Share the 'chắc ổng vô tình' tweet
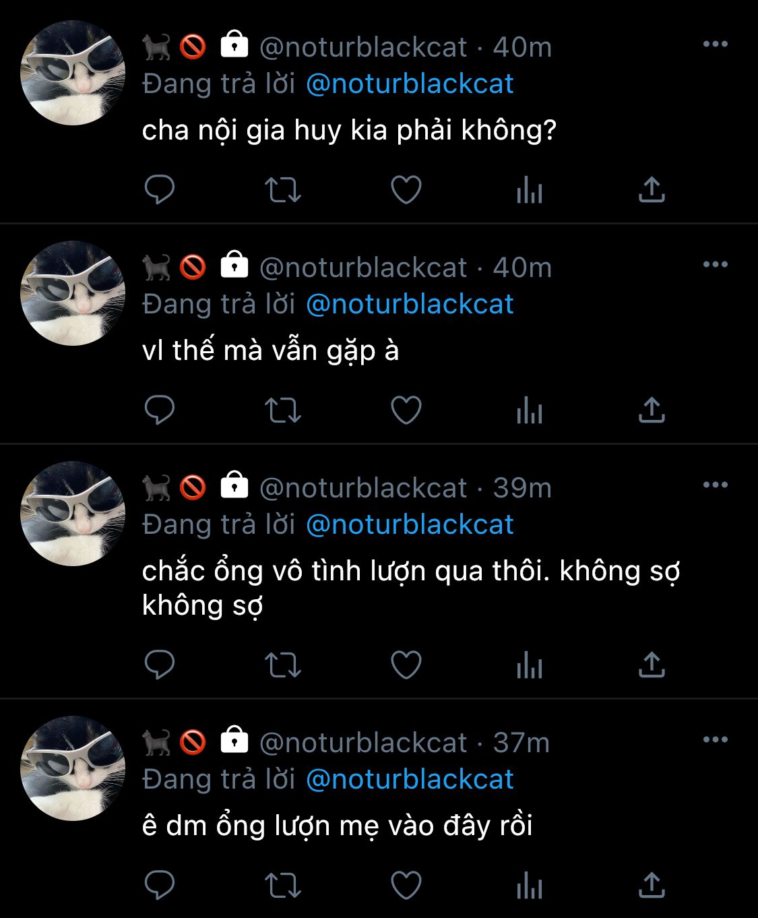 652,665
